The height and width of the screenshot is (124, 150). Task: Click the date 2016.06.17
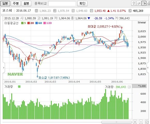tap(24, 11)
